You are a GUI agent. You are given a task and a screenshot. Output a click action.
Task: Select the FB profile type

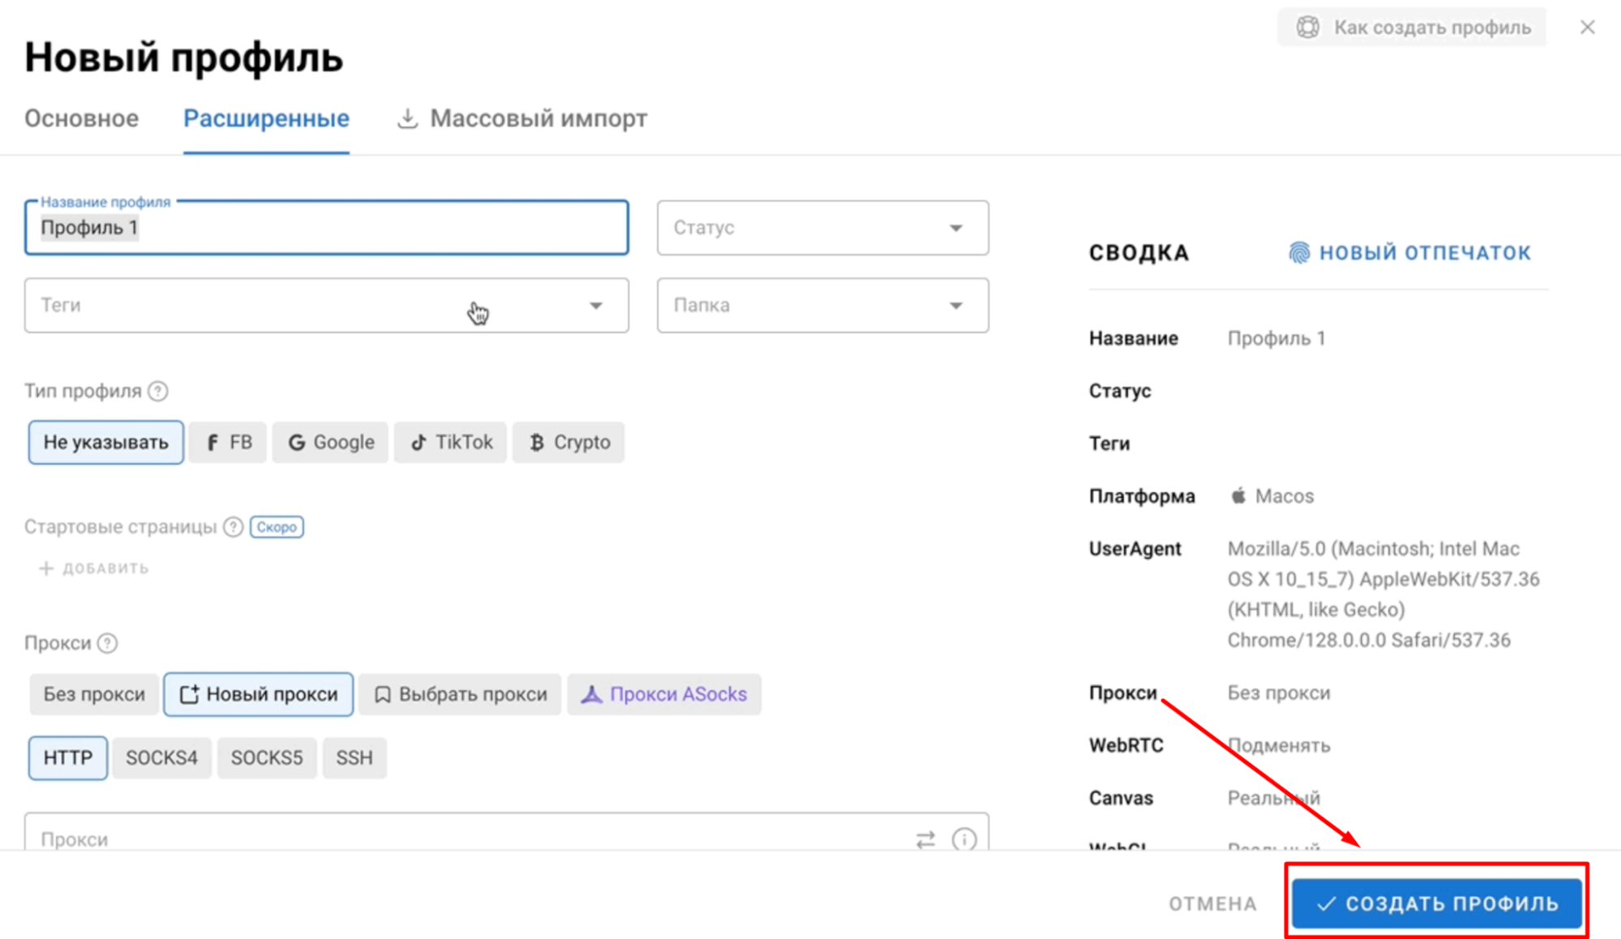(x=228, y=442)
